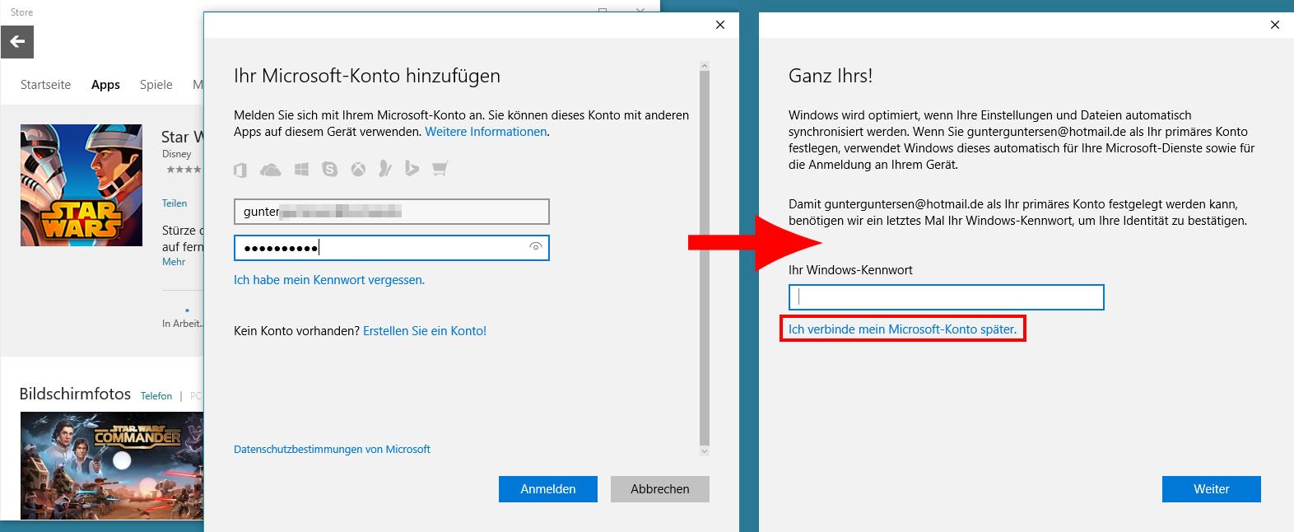Open the Weitere Informationen link
This screenshot has height=532, width=1294.
[486, 132]
